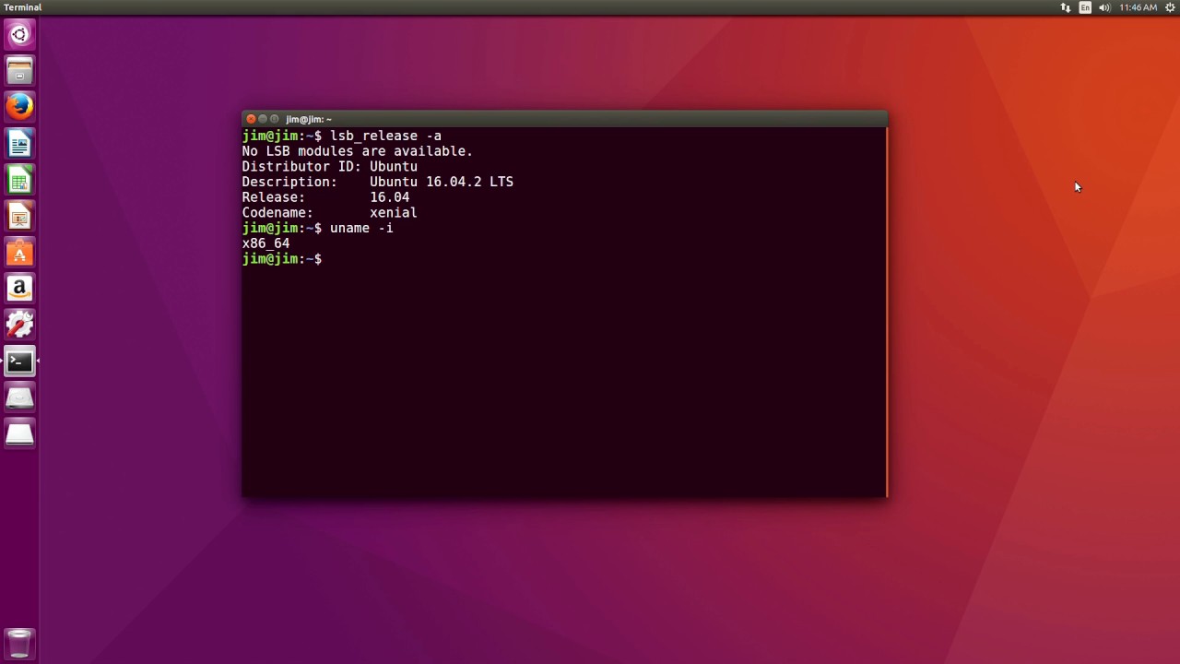Open the optical disc drive launcher icon
The image size is (1180, 664).
click(x=19, y=397)
